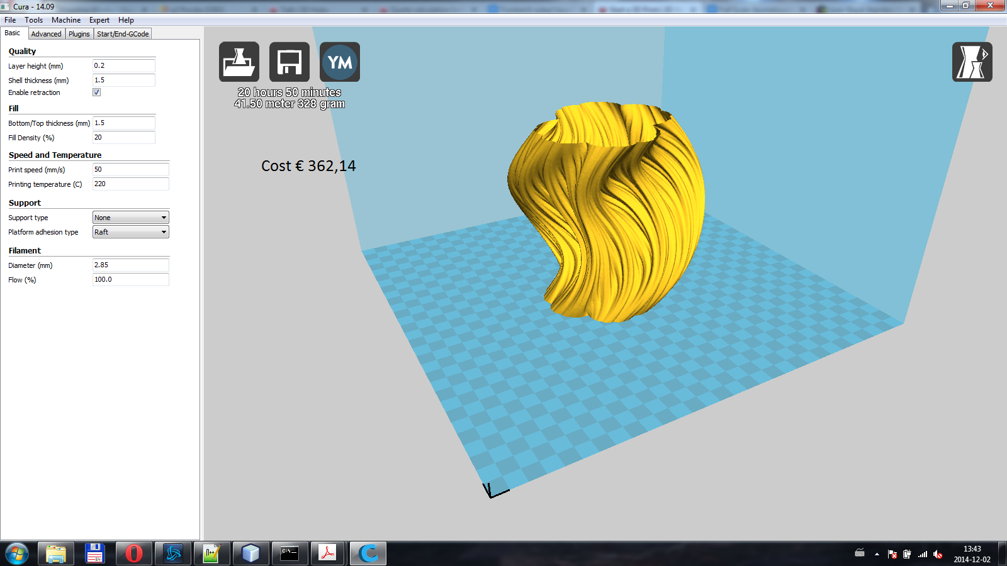1007x566 pixels.
Task: Toggle the Enable retraction checkbox
Action: (x=97, y=92)
